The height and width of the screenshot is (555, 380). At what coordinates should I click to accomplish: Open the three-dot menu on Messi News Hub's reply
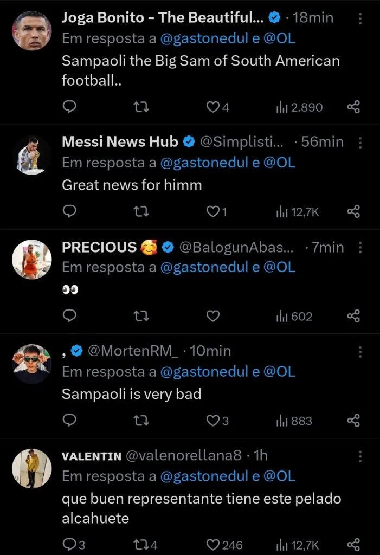tap(360, 142)
